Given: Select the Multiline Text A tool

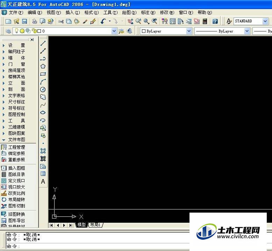Looking at the screenshot, I should [43, 182].
